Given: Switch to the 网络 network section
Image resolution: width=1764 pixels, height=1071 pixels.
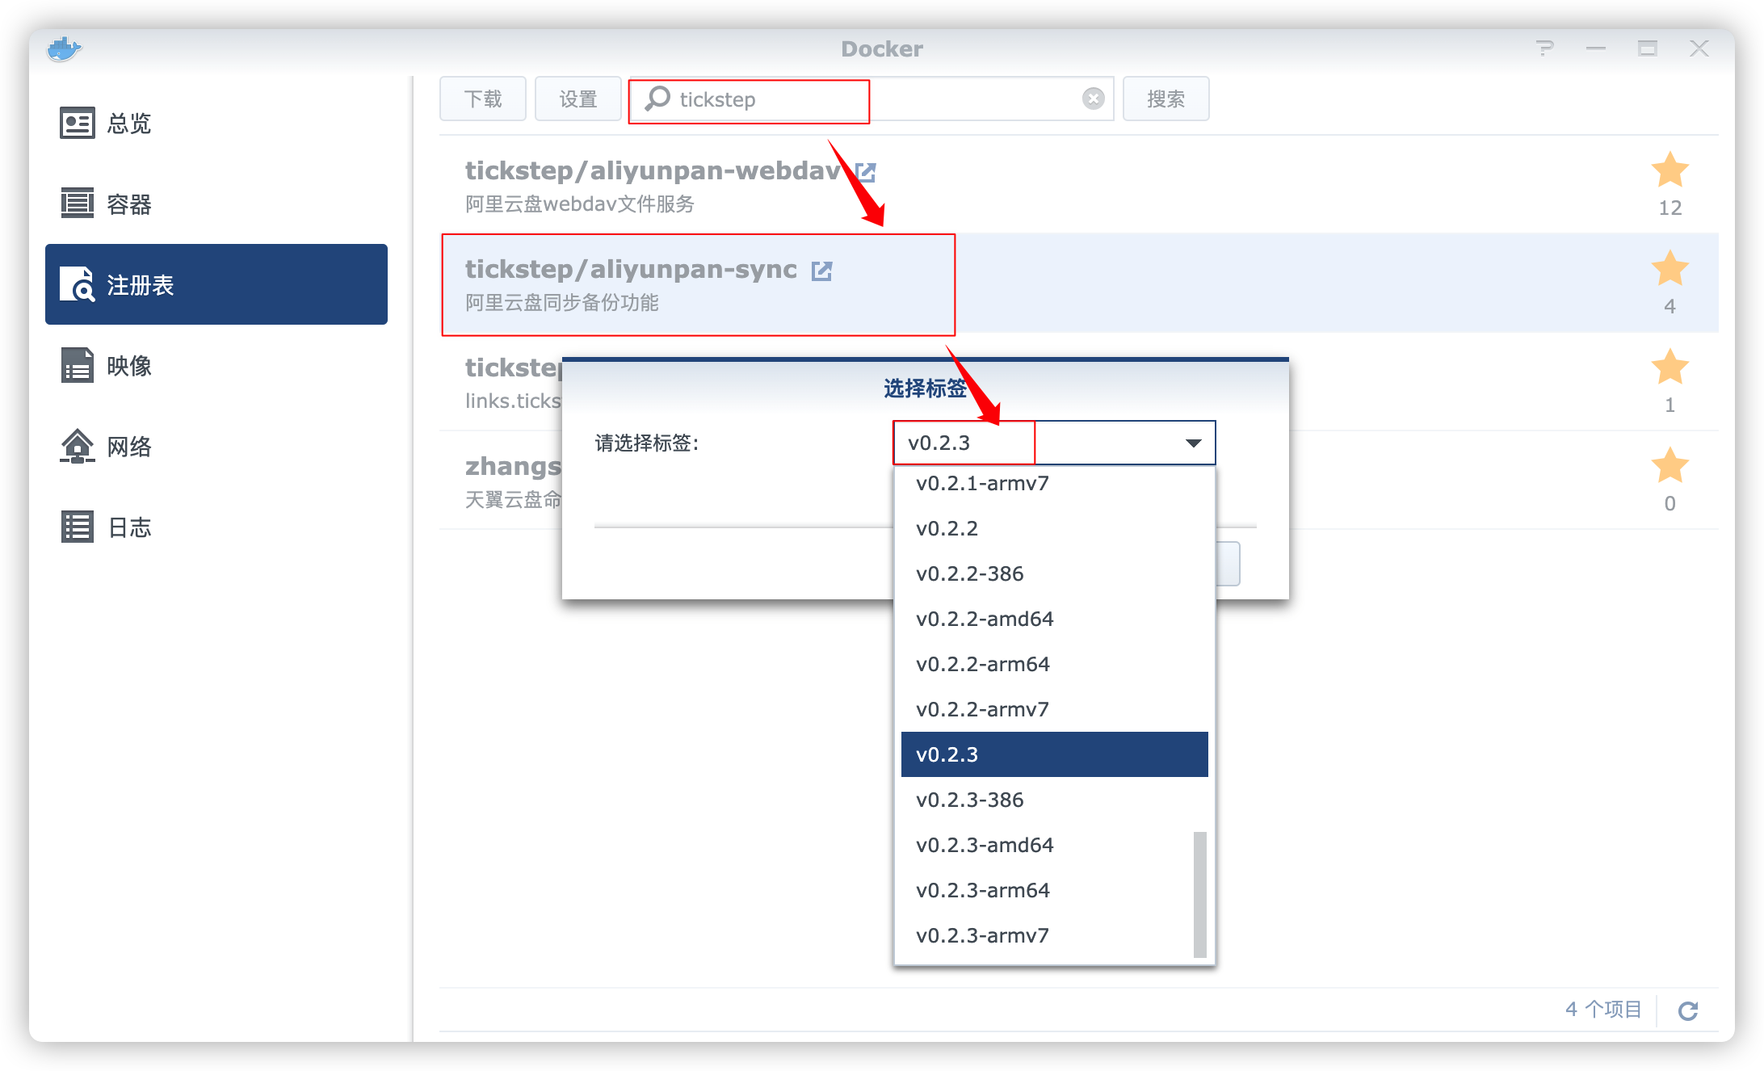Looking at the screenshot, I should pos(216,446).
